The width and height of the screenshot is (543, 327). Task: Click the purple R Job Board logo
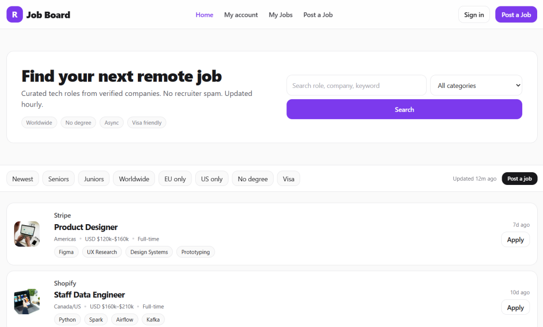point(15,15)
